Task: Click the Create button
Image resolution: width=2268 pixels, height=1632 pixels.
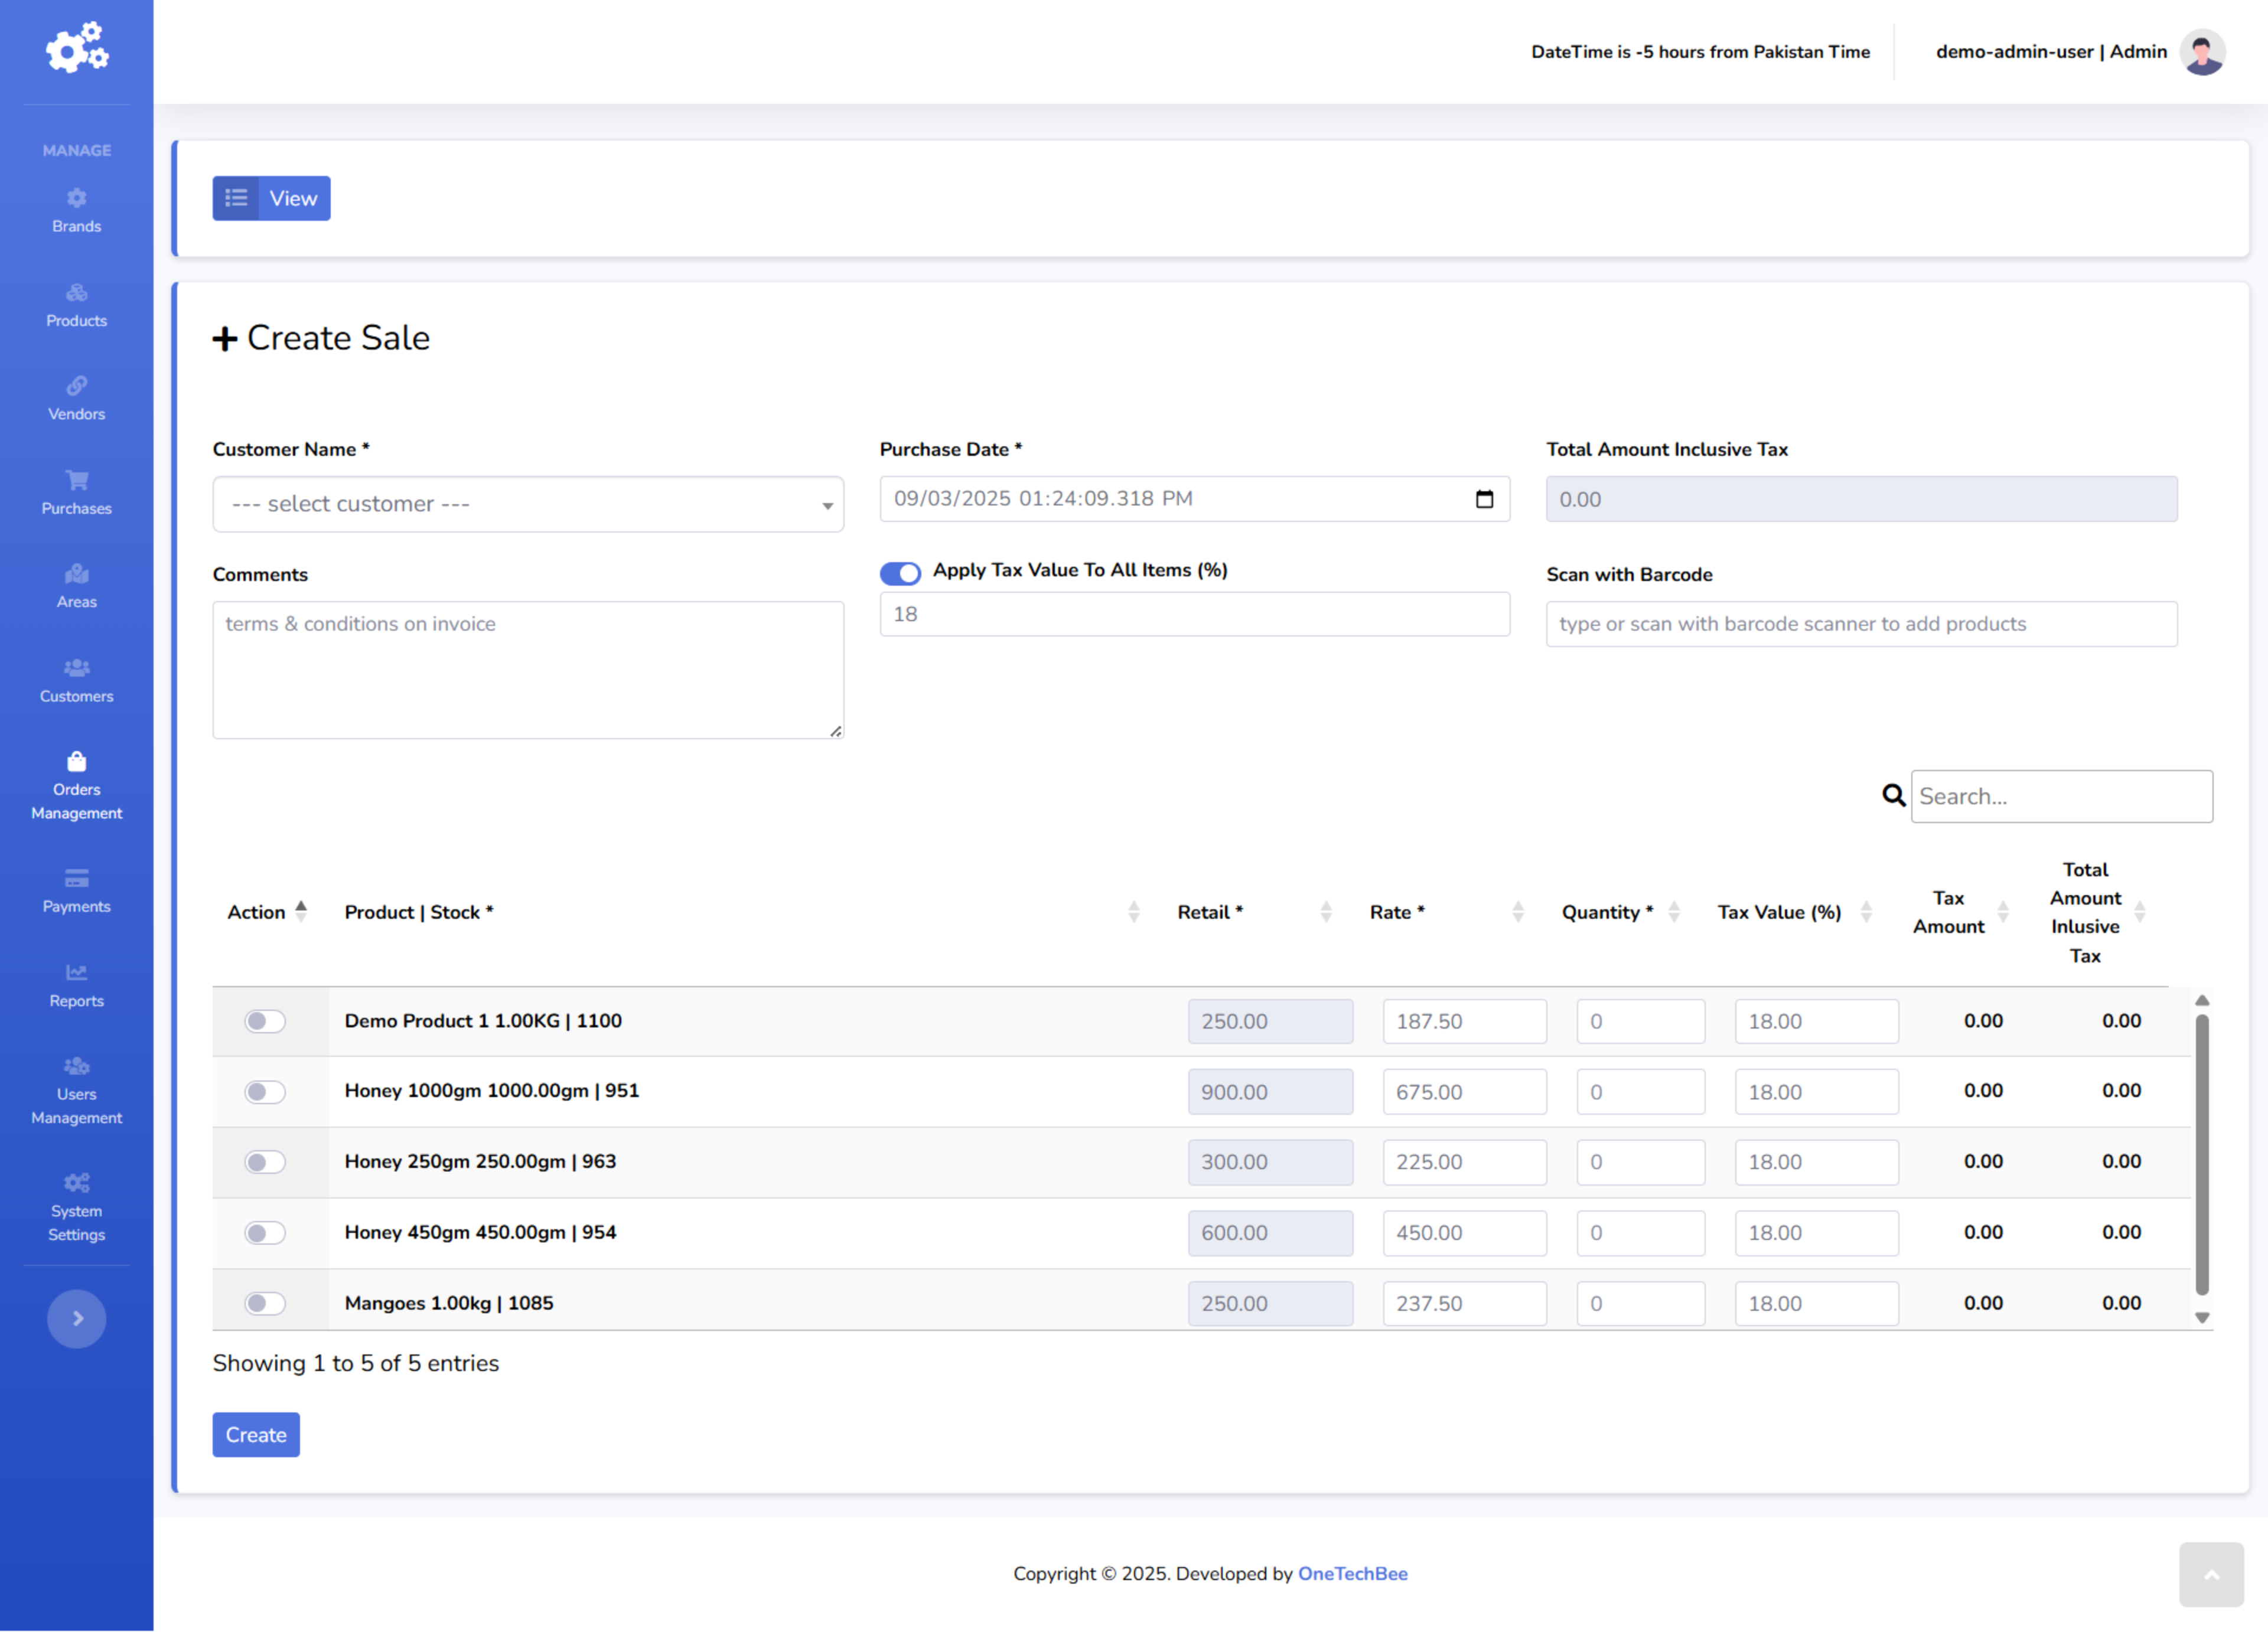Action: tap(255, 1435)
